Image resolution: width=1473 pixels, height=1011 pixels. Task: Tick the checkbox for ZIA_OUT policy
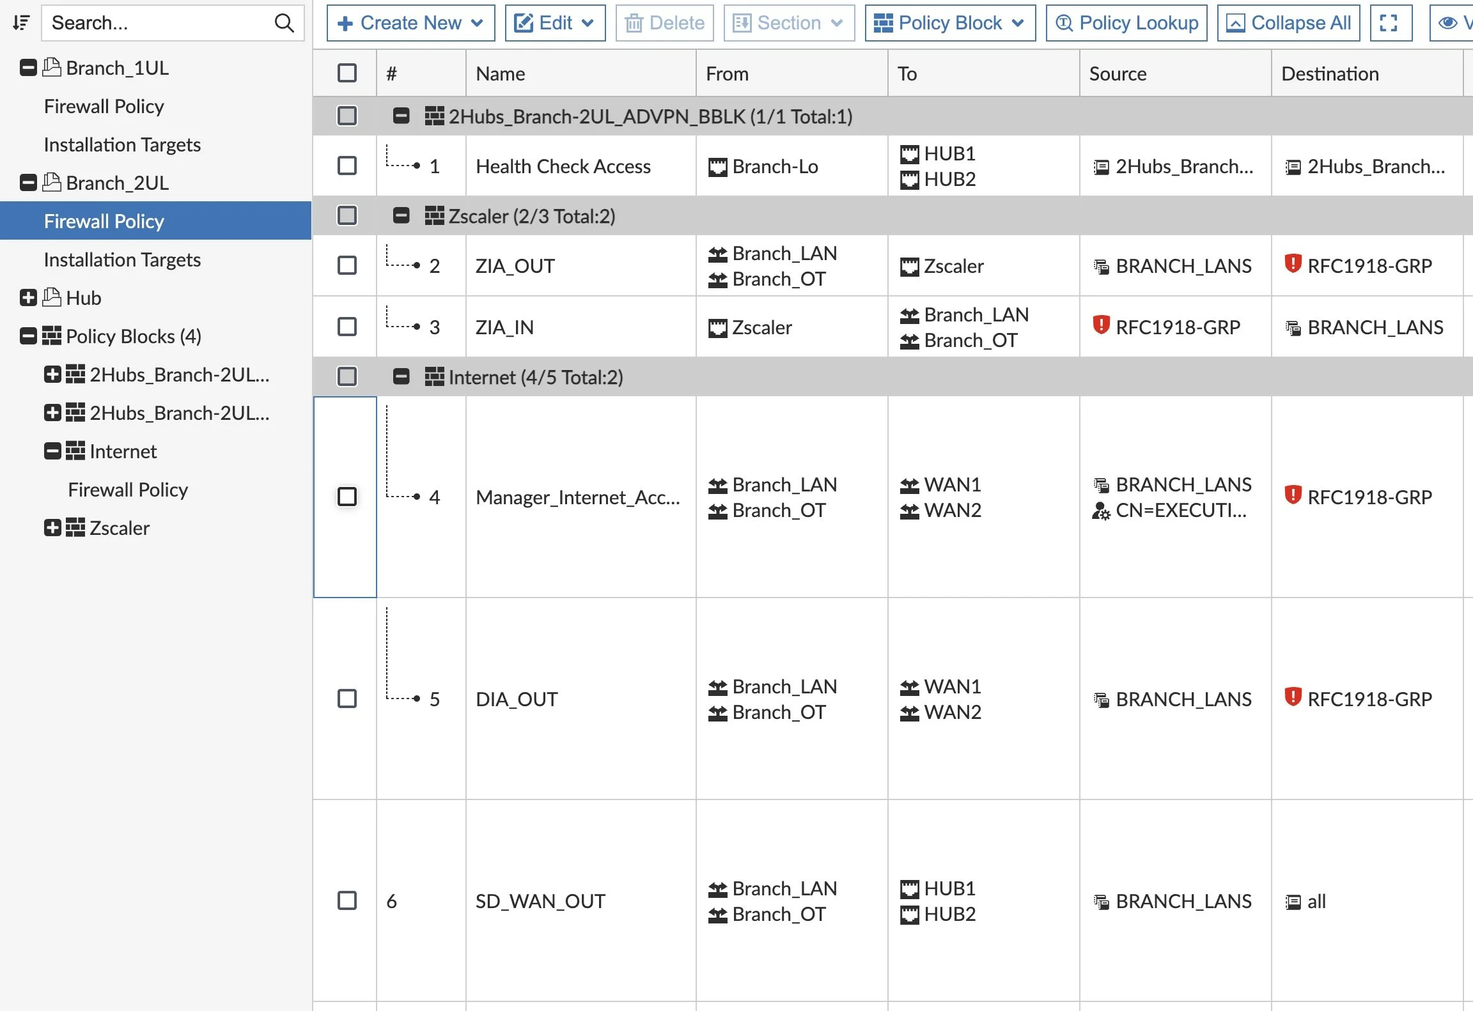(347, 265)
